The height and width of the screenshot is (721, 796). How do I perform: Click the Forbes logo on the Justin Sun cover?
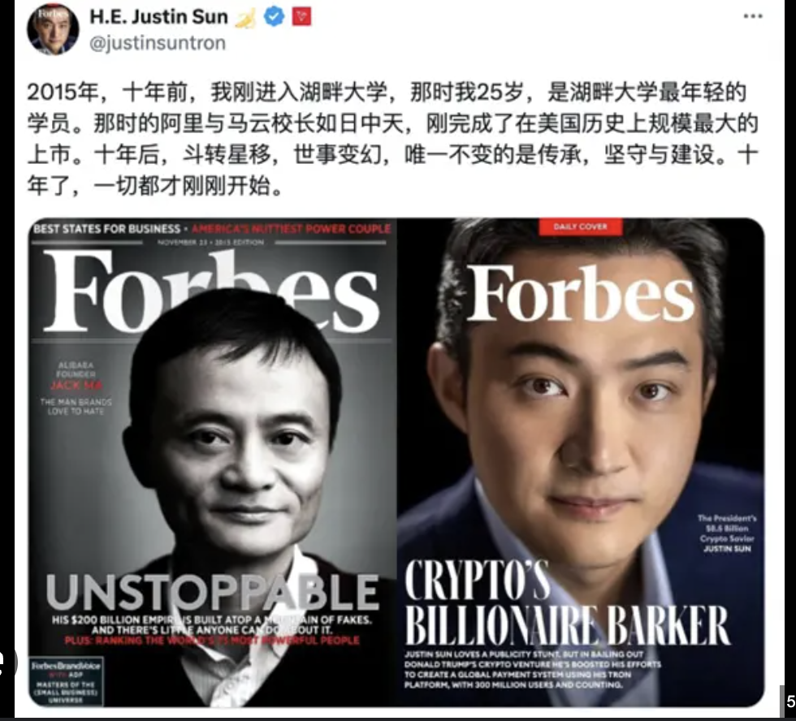point(580,294)
